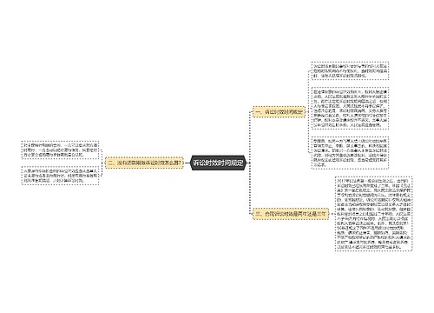Click the upper note box attached to branch 二

[60, 150]
